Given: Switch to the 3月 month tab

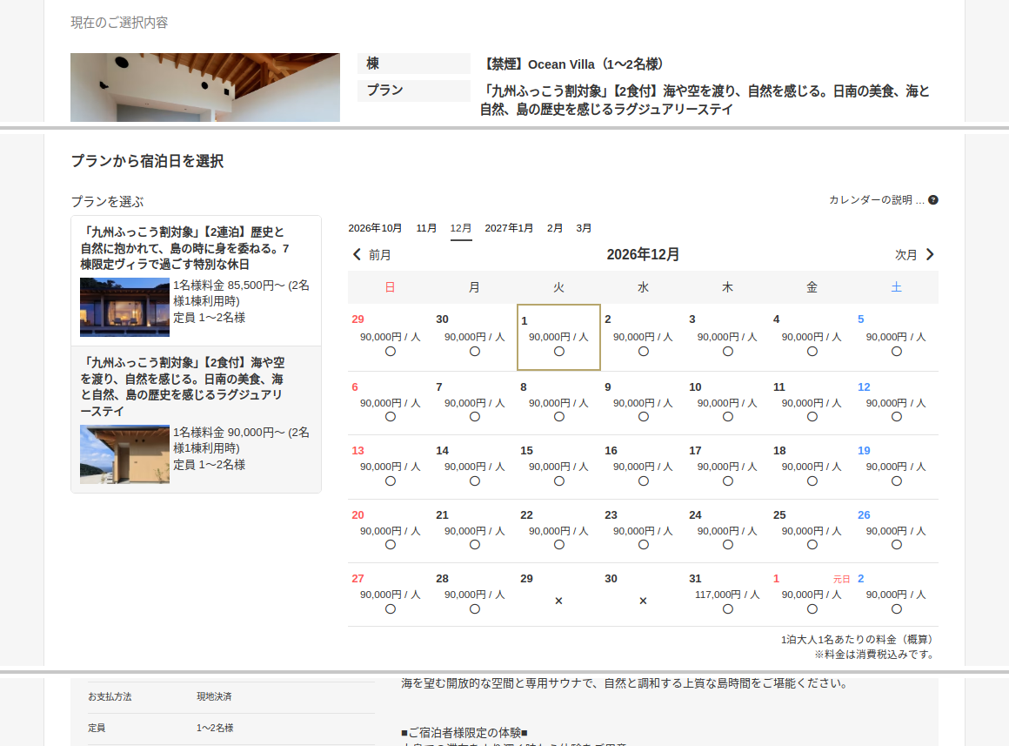Looking at the screenshot, I should click(x=584, y=228).
